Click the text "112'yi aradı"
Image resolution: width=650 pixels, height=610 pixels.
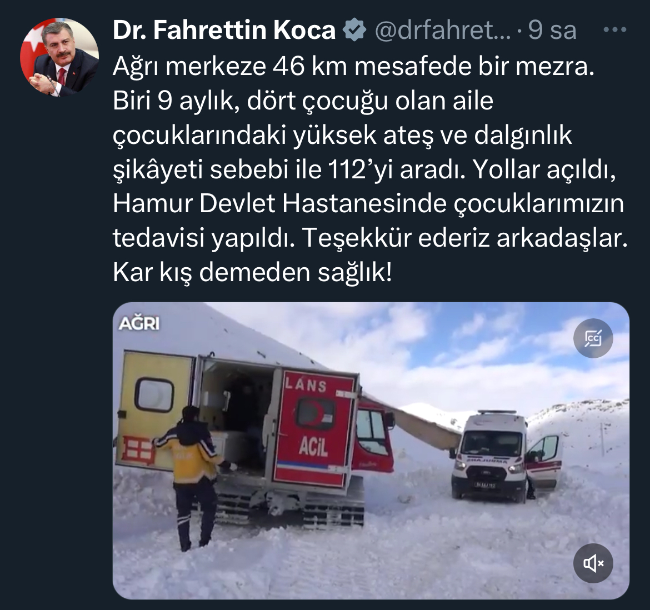click(397, 169)
